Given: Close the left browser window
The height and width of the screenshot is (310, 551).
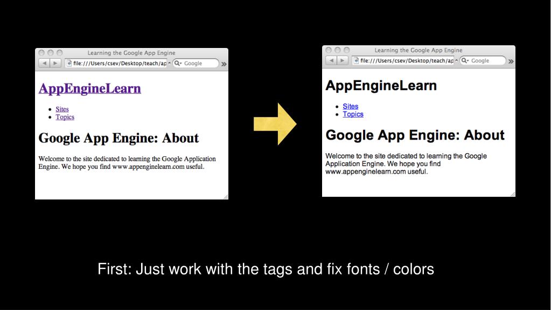Looking at the screenshot, I should point(41,53).
